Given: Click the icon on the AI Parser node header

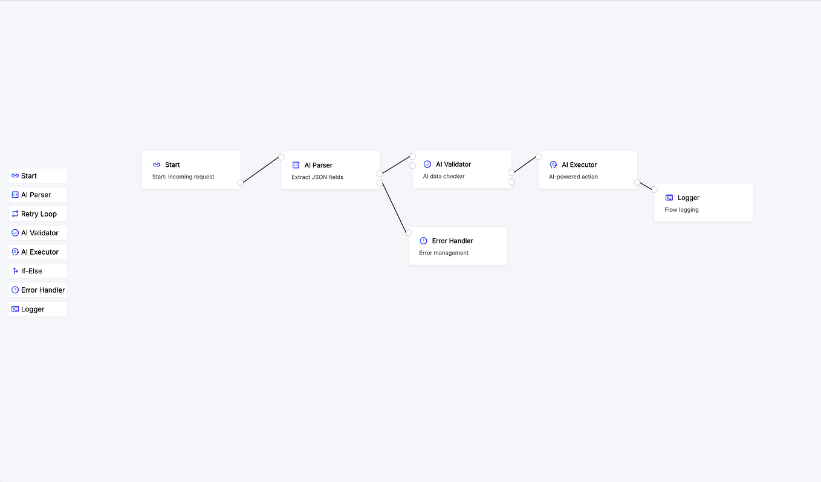Looking at the screenshot, I should pyautogui.click(x=296, y=164).
